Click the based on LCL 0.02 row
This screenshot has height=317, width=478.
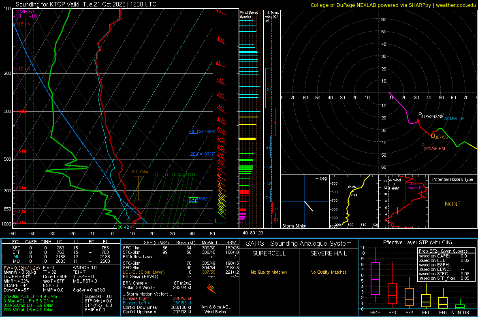[444, 260]
